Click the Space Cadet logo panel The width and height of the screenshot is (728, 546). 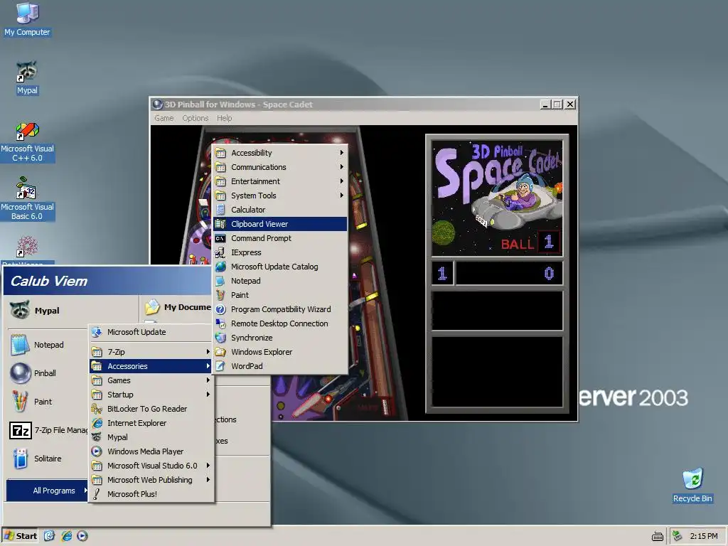497,198
